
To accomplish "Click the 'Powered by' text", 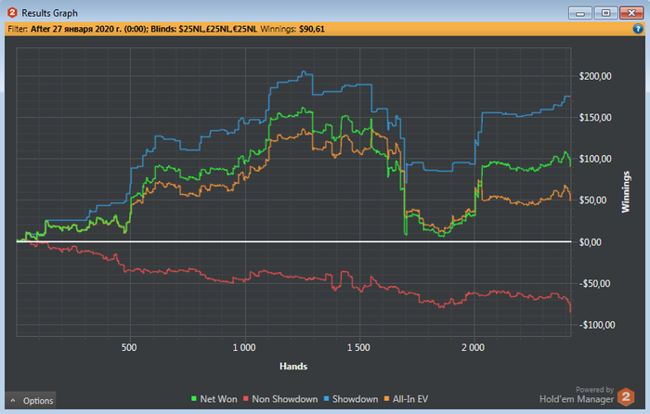I will point(594,390).
